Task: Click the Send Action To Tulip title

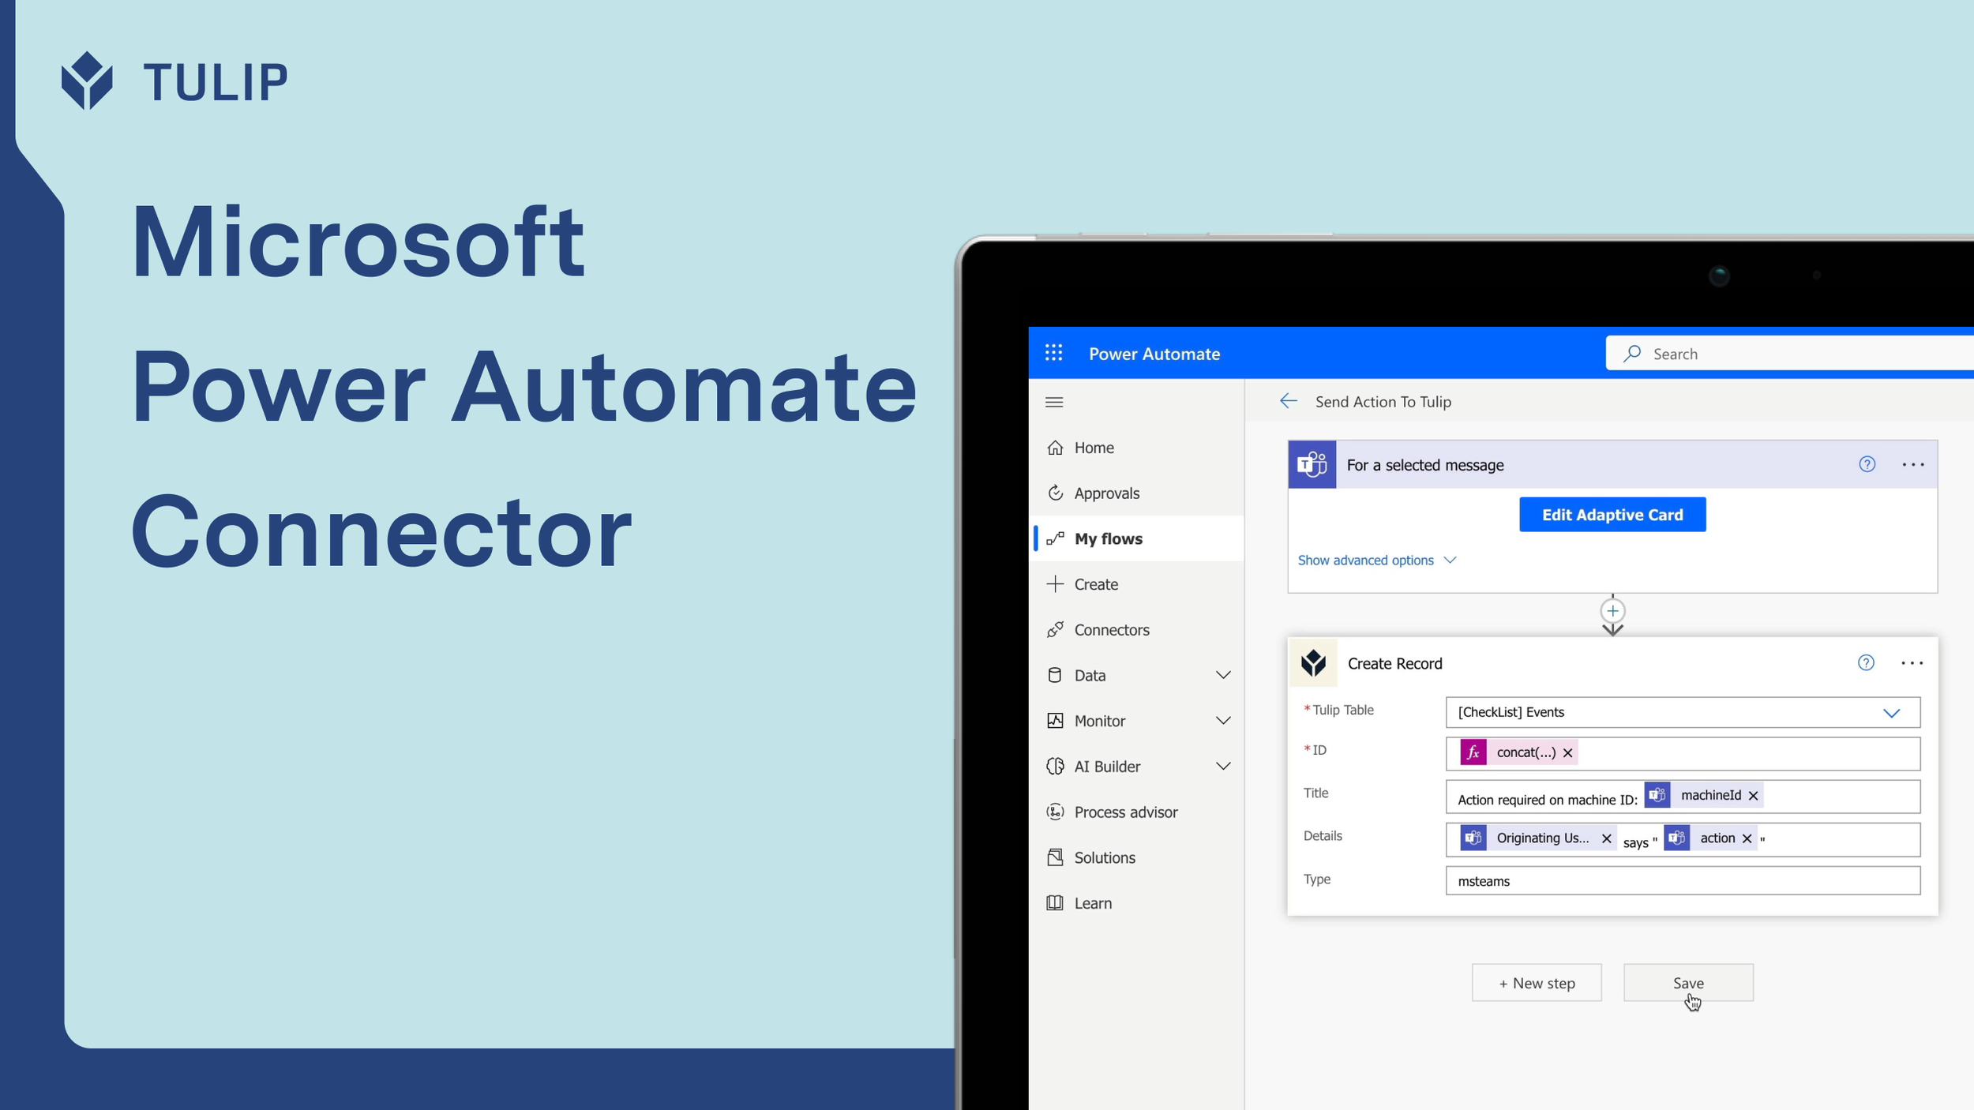Action: point(1383,401)
